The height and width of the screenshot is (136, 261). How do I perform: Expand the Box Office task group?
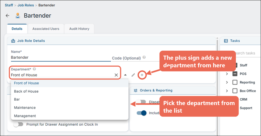click(x=227, y=91)
